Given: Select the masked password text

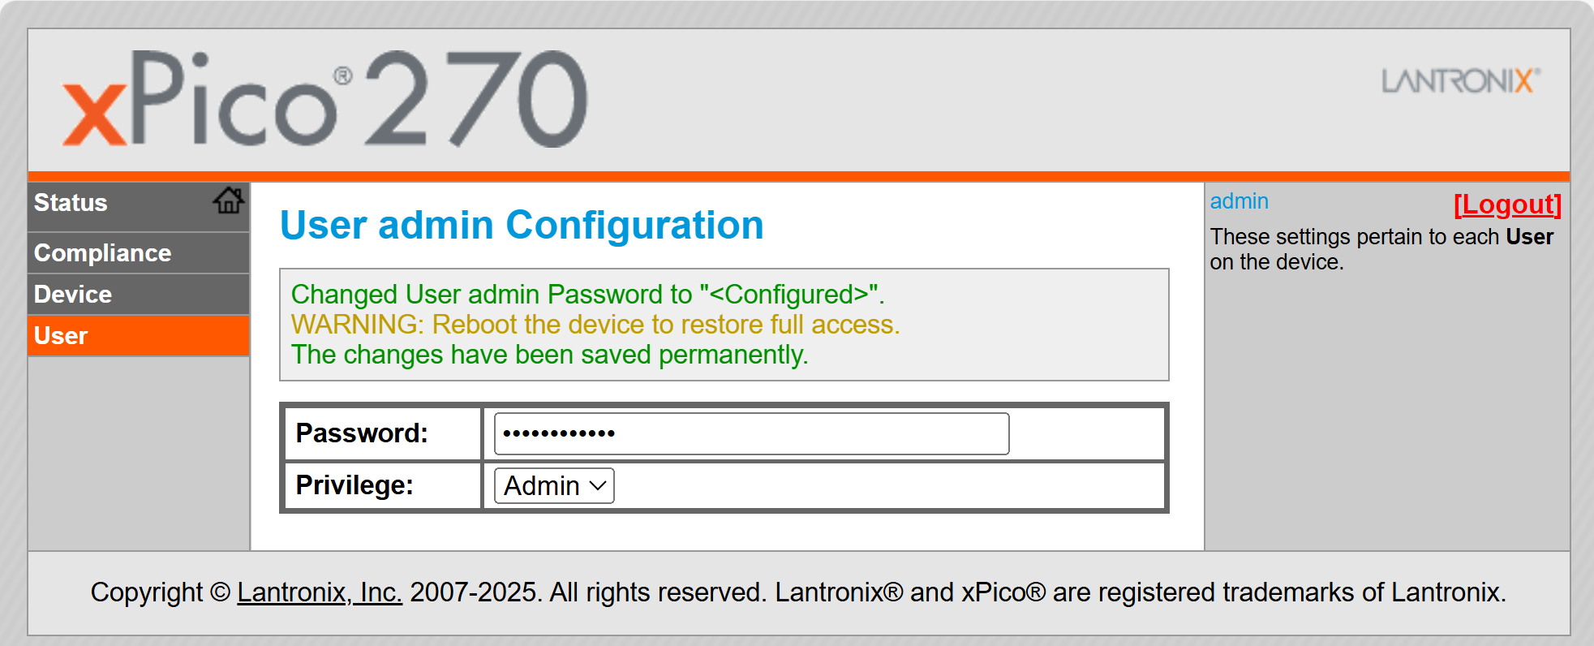Looking at the screenshot, I should tap(556, 433).
